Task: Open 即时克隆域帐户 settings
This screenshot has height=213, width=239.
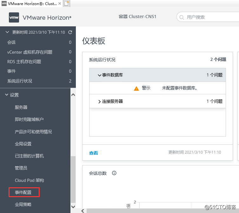Action: [29, 119]
